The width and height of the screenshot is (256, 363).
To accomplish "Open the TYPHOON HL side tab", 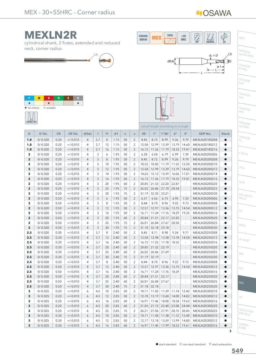I will pyautogui.click(x=246, y=139).
